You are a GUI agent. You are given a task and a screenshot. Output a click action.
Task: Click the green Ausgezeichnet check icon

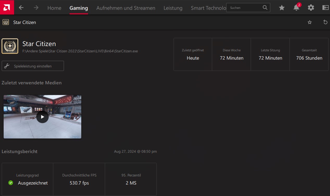(x=11, y=183)
